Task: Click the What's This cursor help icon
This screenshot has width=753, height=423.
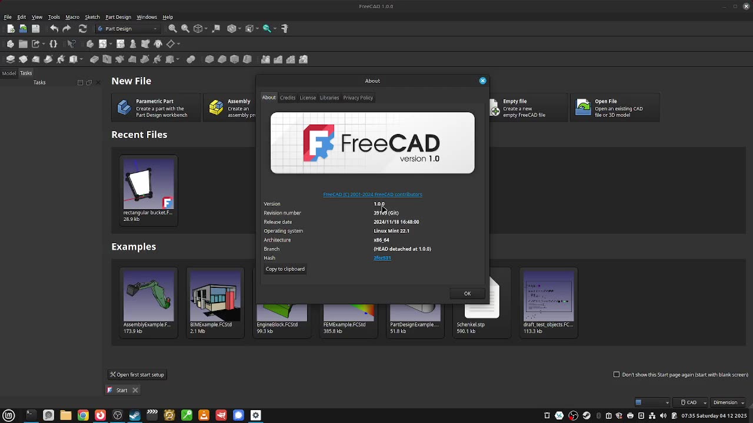Action: click(x=72, y=44)
